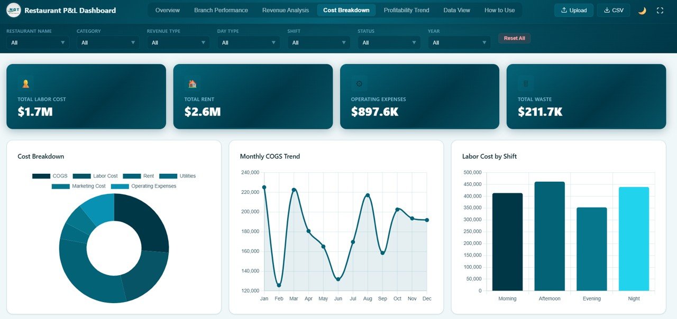Image resolution: width=677 pixels, height=319 pixels.
Task: Click the gear icon on Operating Expenses card
Action: (359, 83)
